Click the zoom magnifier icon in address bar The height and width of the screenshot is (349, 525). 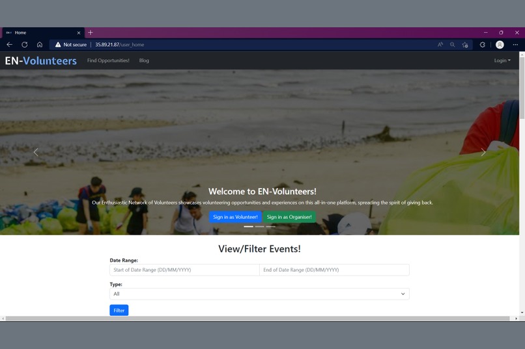click(x=452, y=44)
